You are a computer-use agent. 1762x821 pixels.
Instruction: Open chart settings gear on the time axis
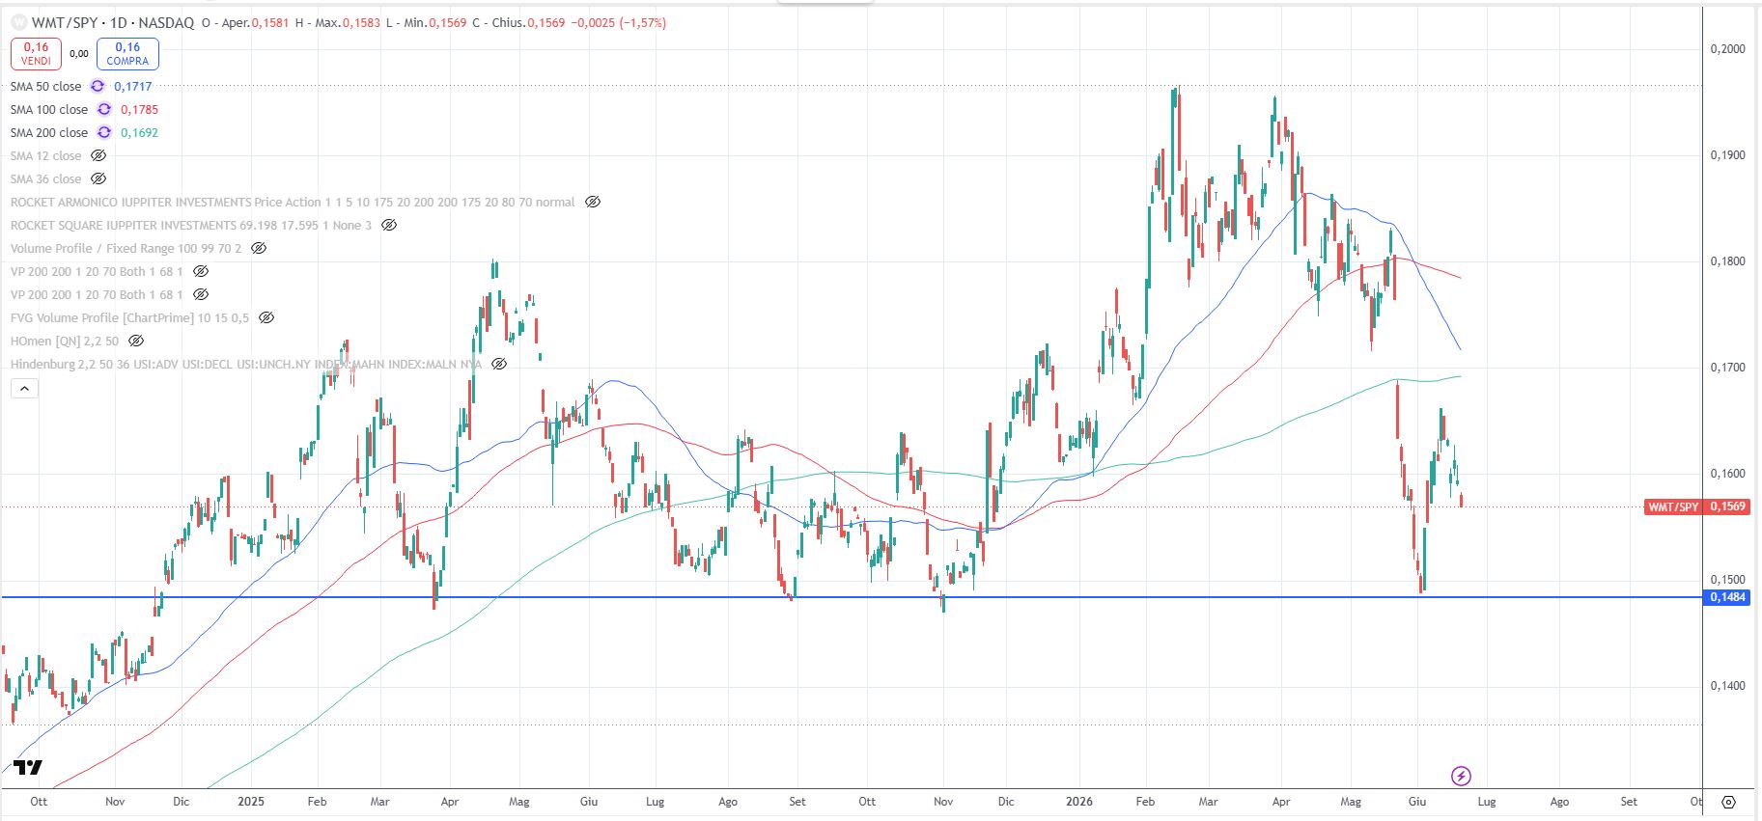click(1729, 802)
